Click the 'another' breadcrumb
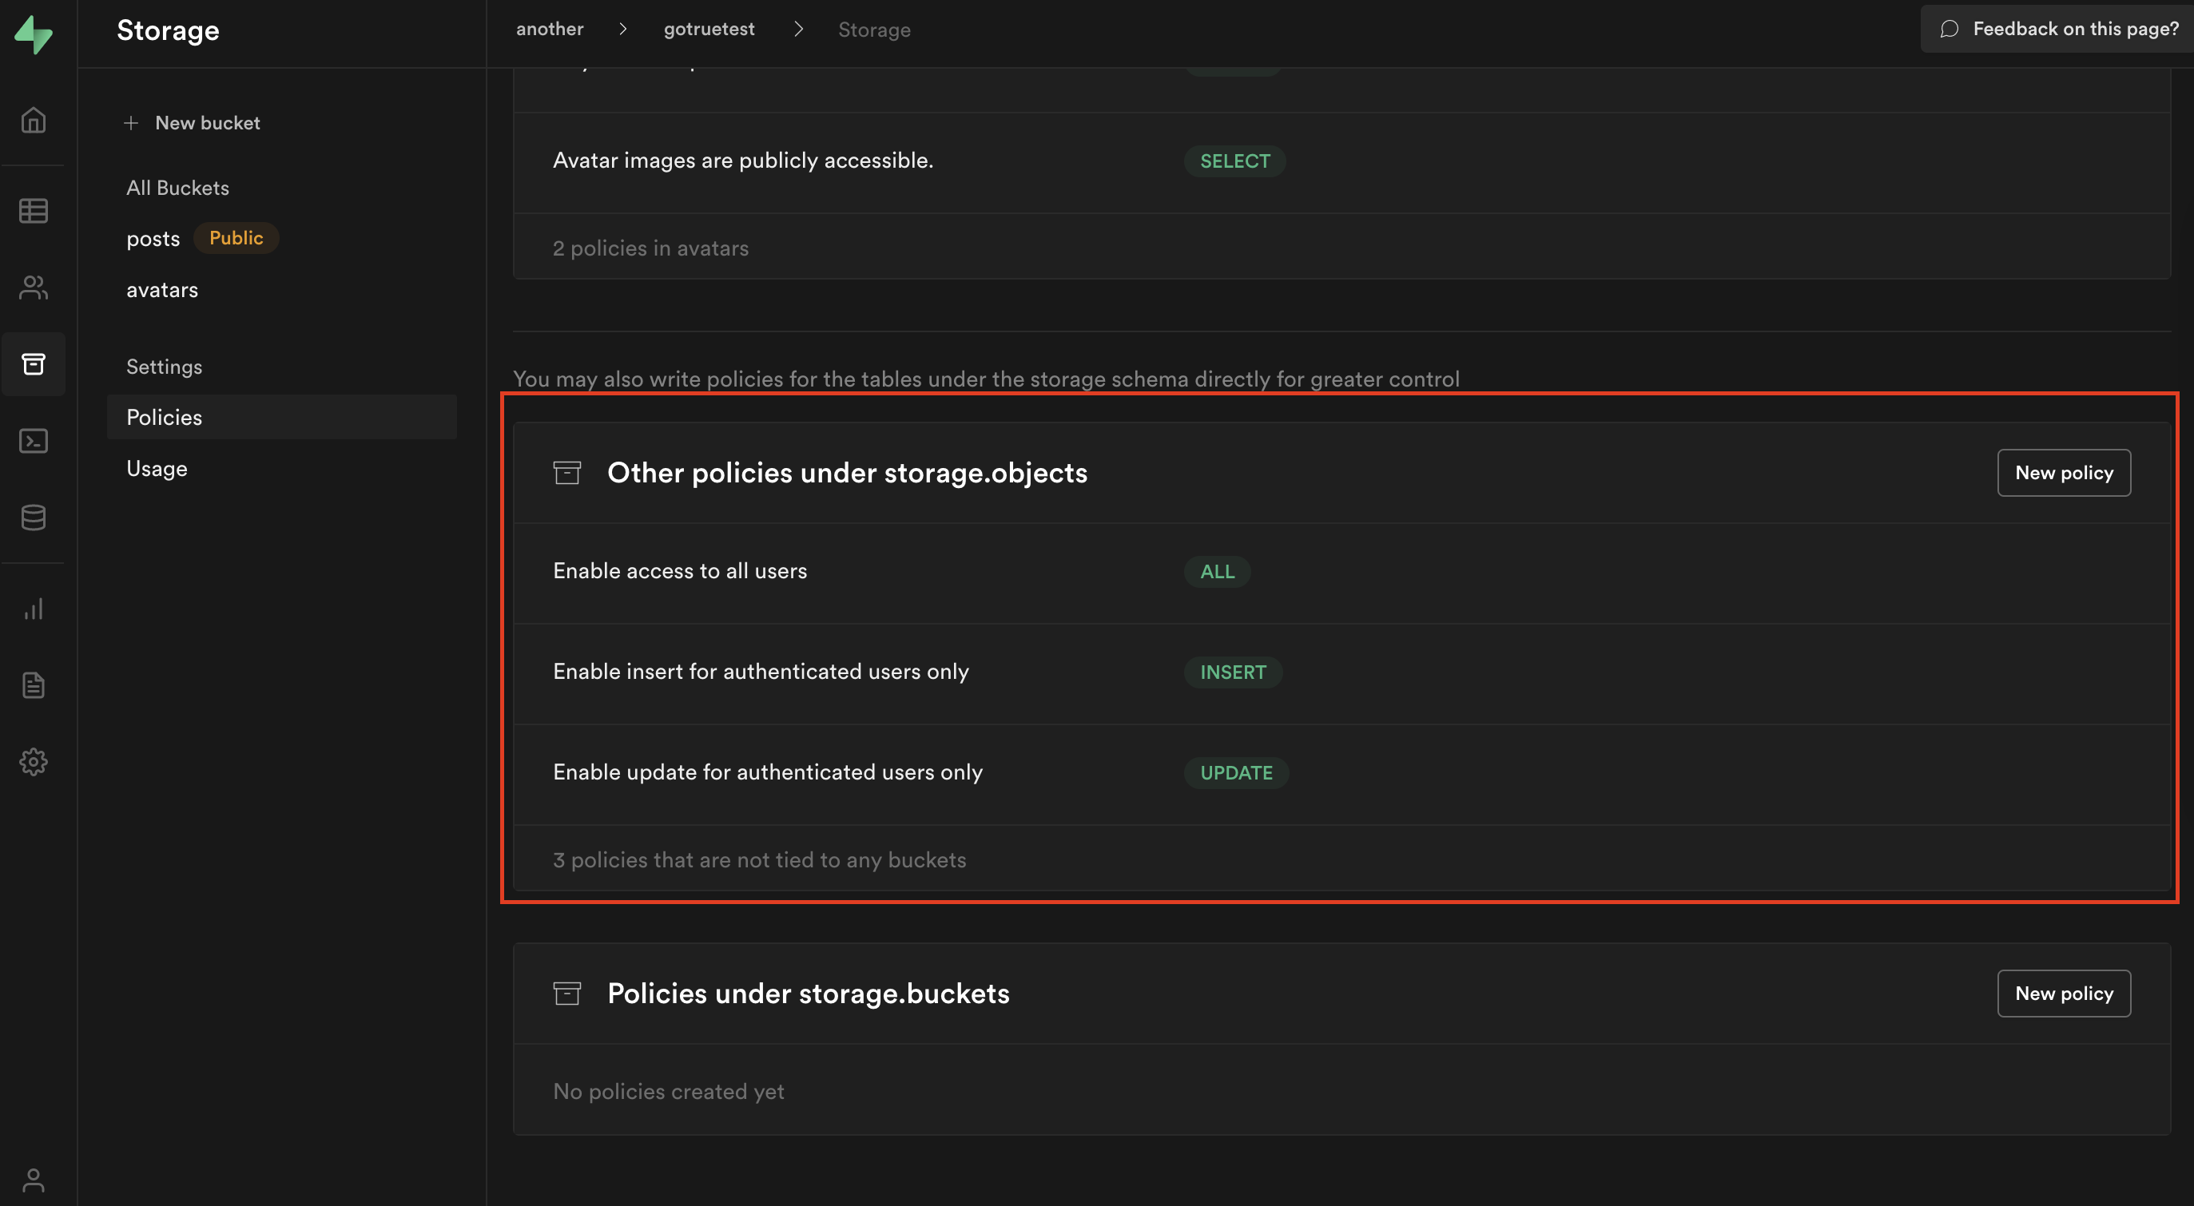2194x1206 pixels. pyautogui.click(x=550, y=29)
